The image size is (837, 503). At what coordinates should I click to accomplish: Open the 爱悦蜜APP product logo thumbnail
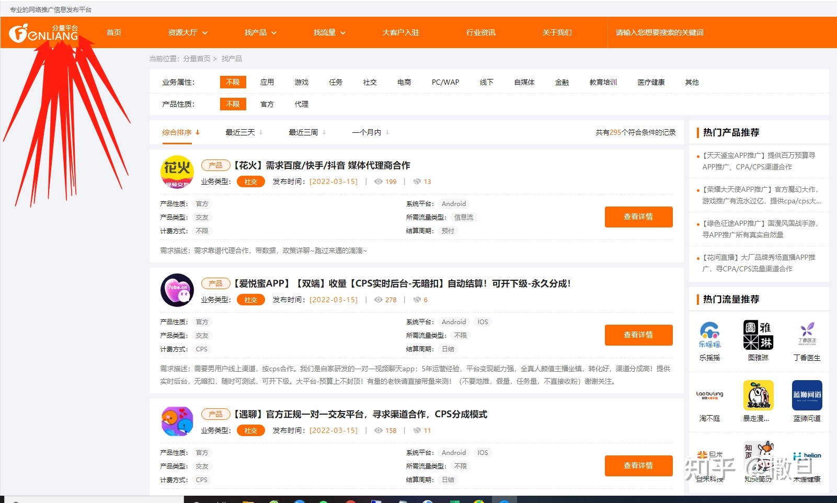click(177, 290)
